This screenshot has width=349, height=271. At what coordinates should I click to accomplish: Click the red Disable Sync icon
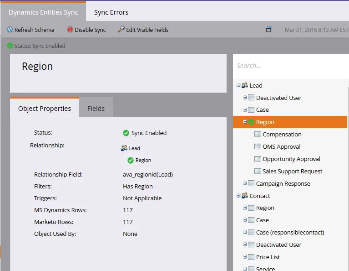click(70, 30)
